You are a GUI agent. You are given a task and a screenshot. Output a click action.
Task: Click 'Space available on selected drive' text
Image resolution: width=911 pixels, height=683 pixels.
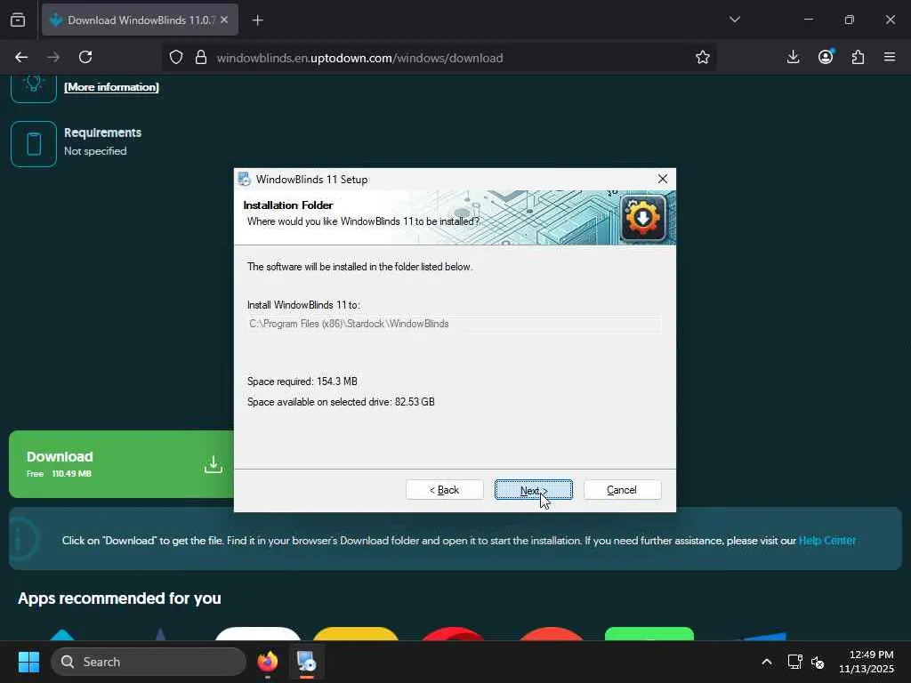click(x=341, y=402)
